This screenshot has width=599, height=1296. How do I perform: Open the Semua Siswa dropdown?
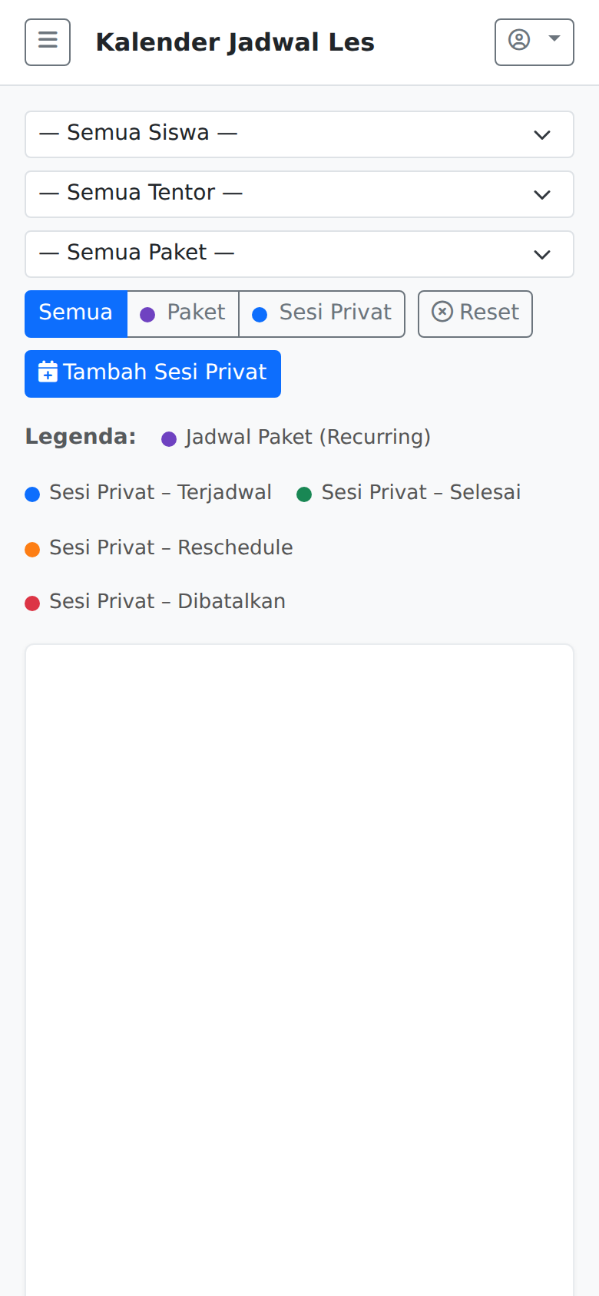click(x=299, y=134)
